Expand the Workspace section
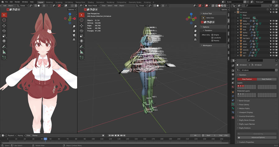279x147 pixels. click(207, 45)
